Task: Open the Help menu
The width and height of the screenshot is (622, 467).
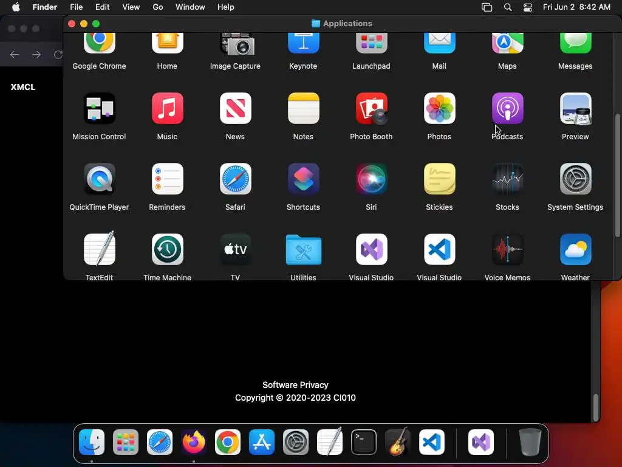Action: 226,7
